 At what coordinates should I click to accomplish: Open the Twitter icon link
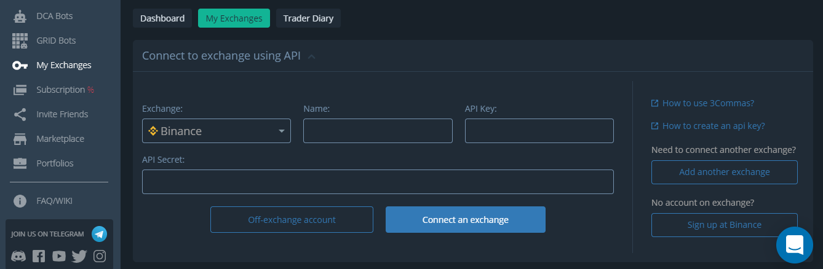click(x=79, y=256)
